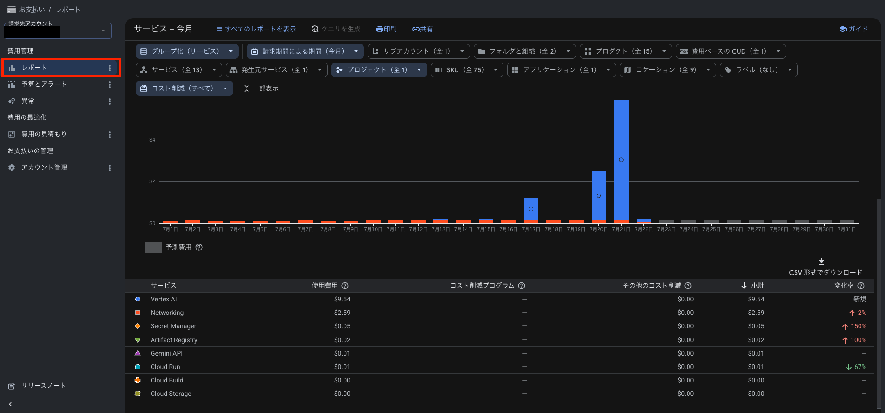
Task: Click the クエリを生成 button
Action: (336, 29)
